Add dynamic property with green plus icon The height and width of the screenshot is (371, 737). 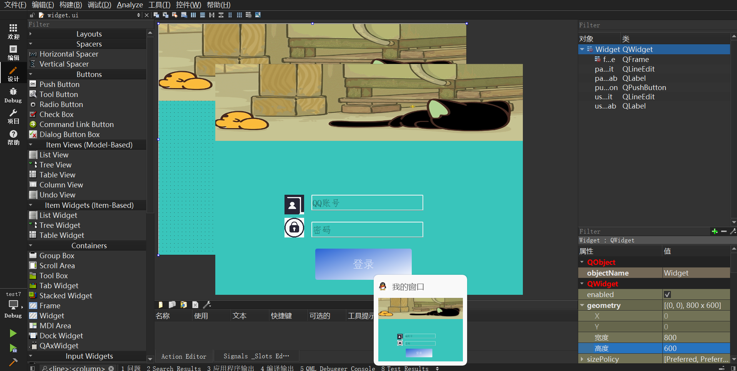(715, 231)
